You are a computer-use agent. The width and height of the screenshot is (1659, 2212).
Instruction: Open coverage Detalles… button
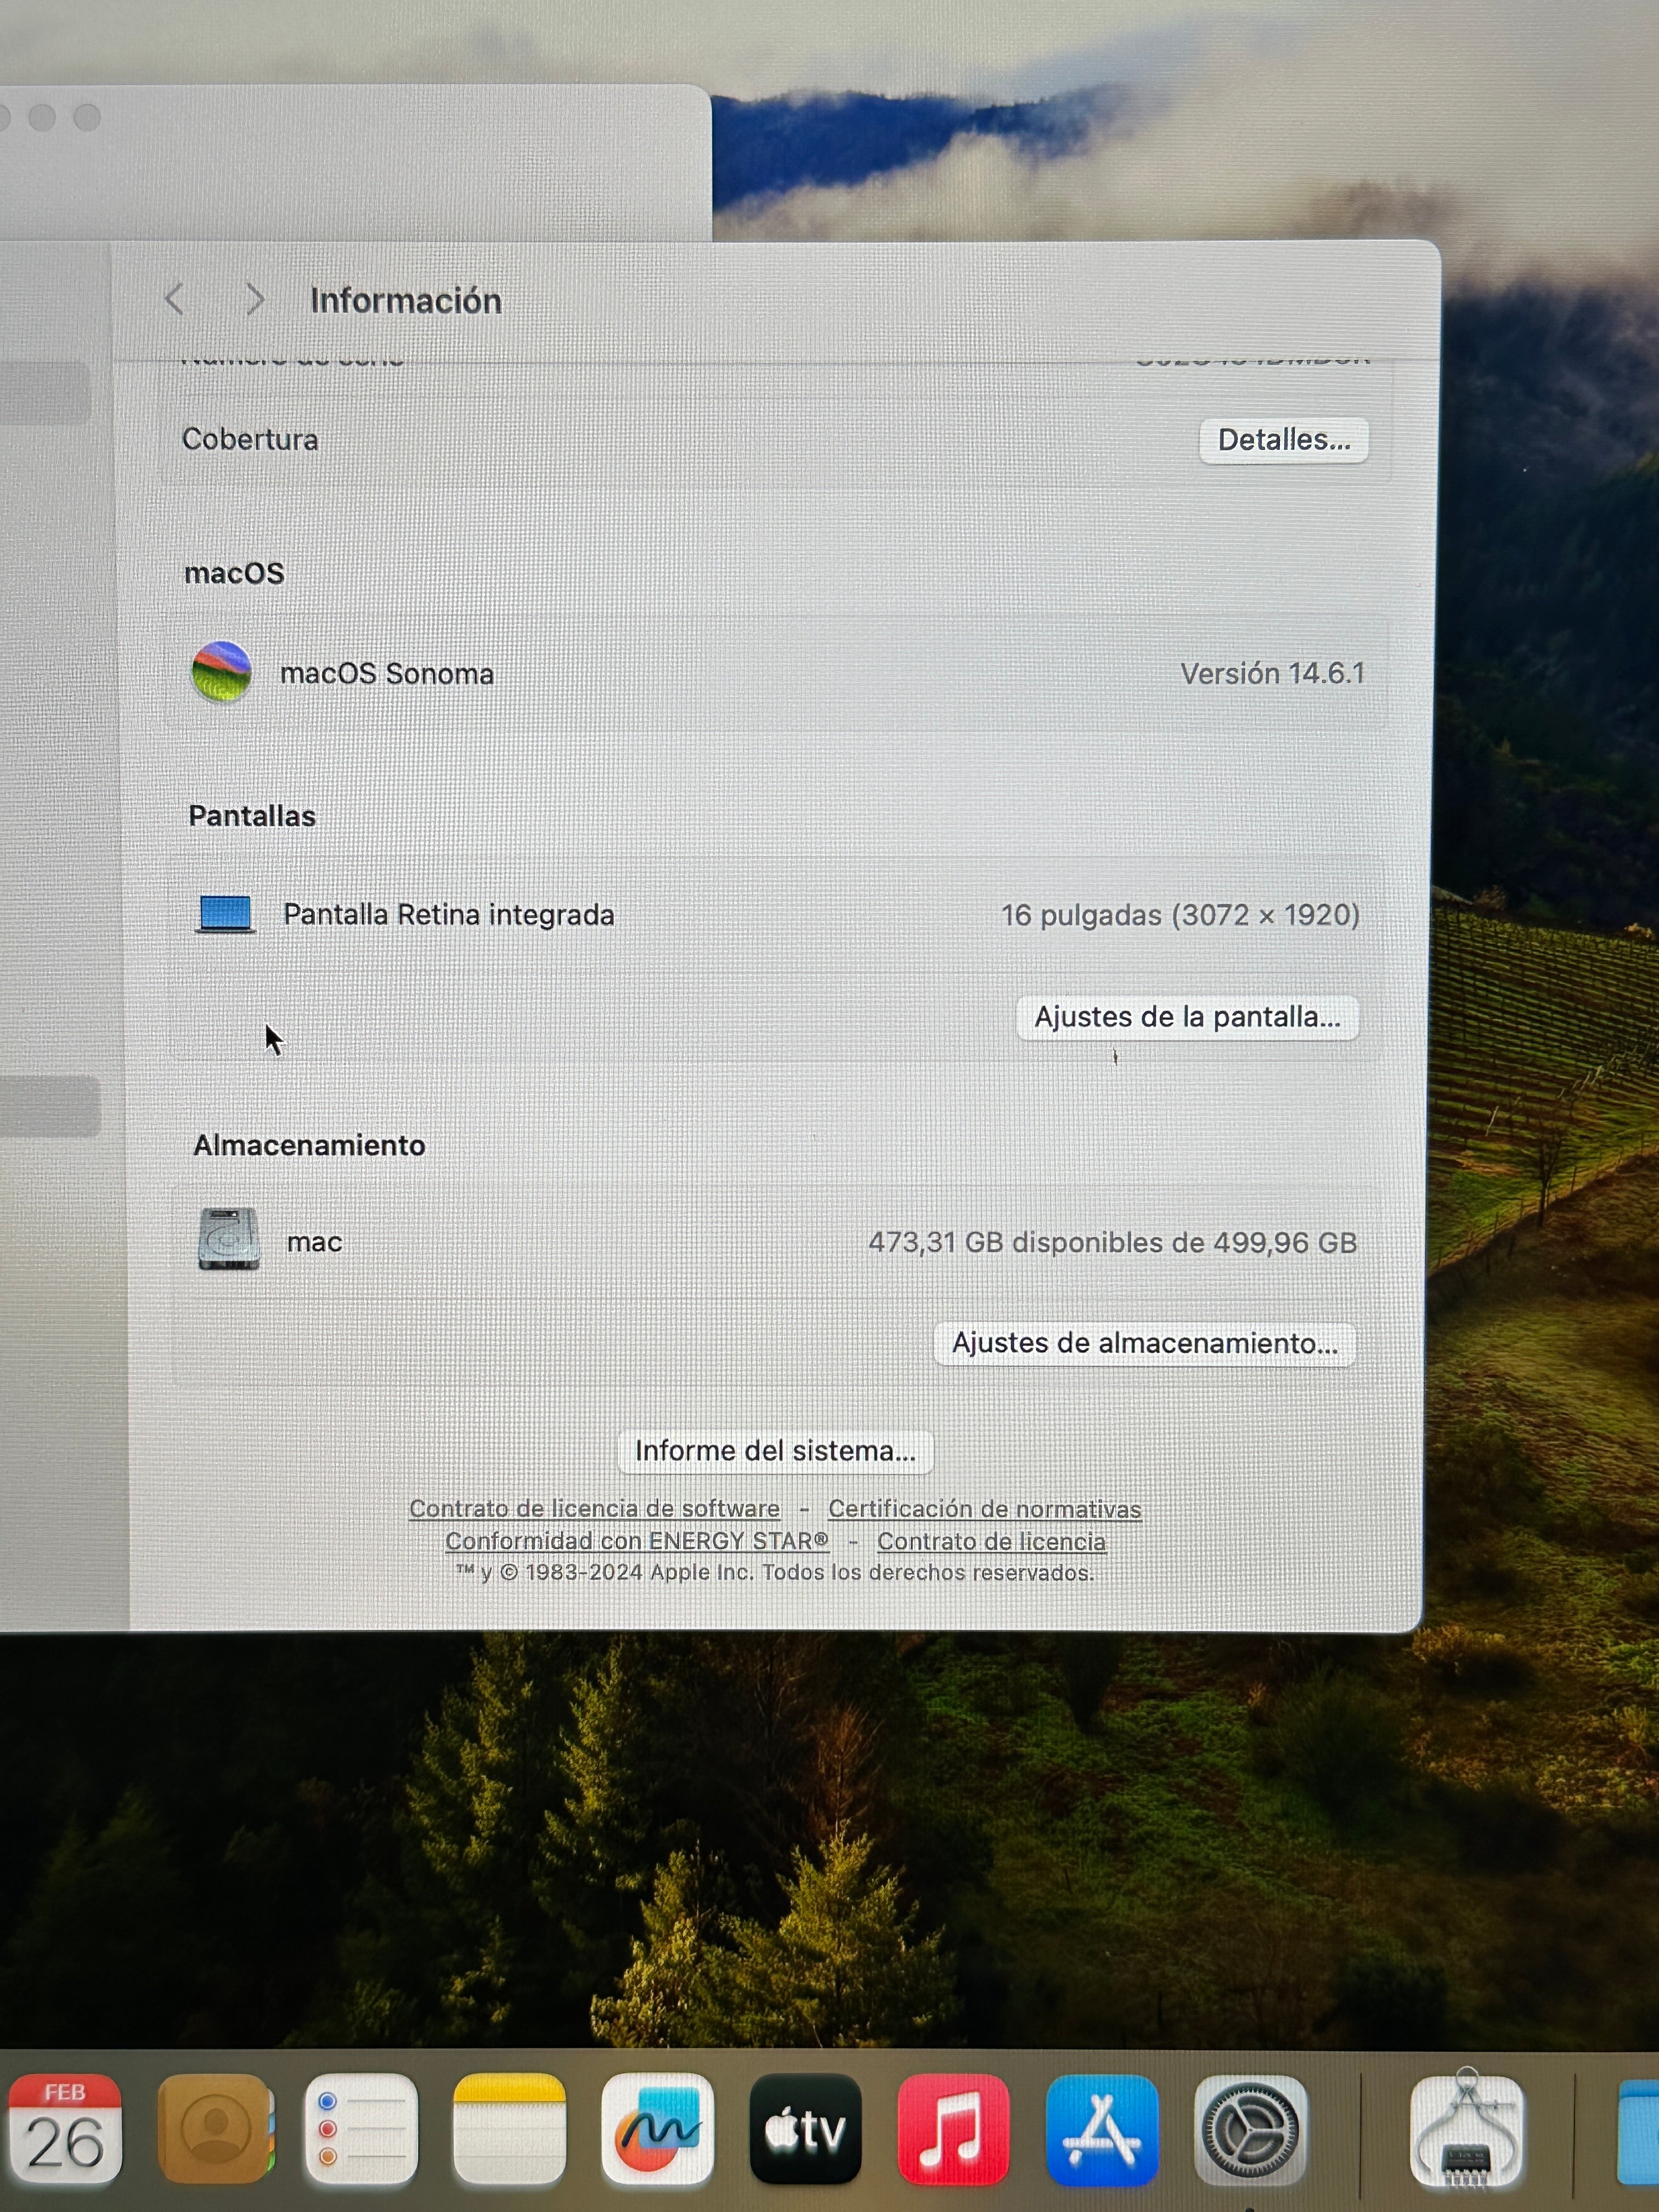(1284, 440)
